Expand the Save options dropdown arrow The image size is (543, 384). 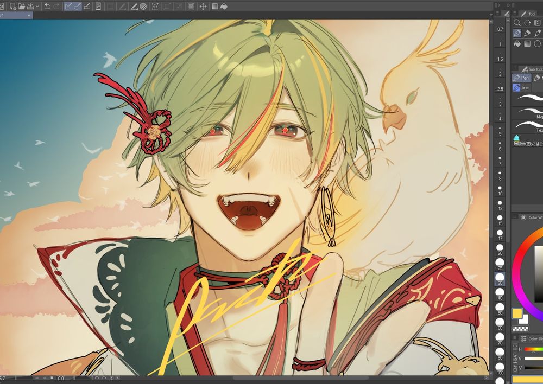point(37,6)
